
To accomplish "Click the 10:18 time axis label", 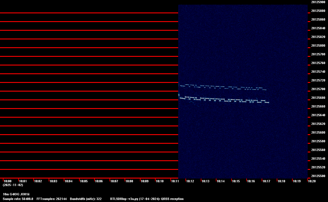I will tap(281, 181).
